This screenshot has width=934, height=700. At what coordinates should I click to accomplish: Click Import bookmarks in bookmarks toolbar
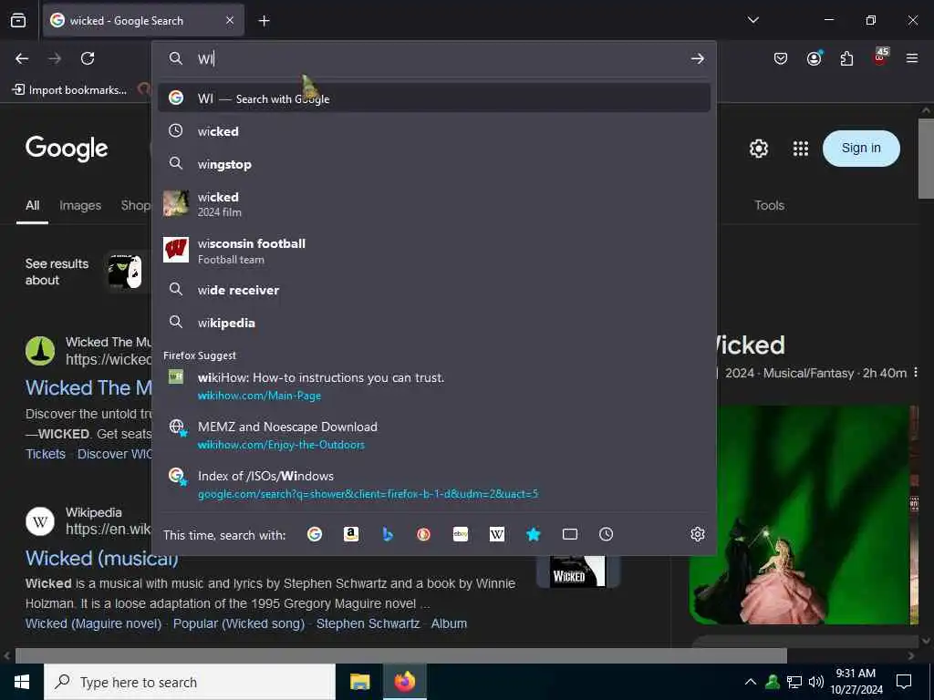[69, 90]
